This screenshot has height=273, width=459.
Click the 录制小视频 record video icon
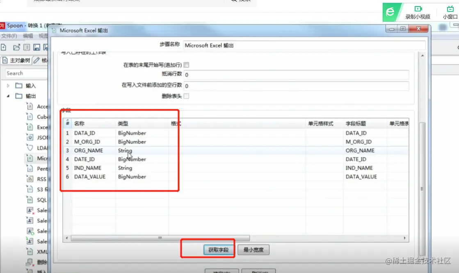pyautogui.click(x=418, y=9)
